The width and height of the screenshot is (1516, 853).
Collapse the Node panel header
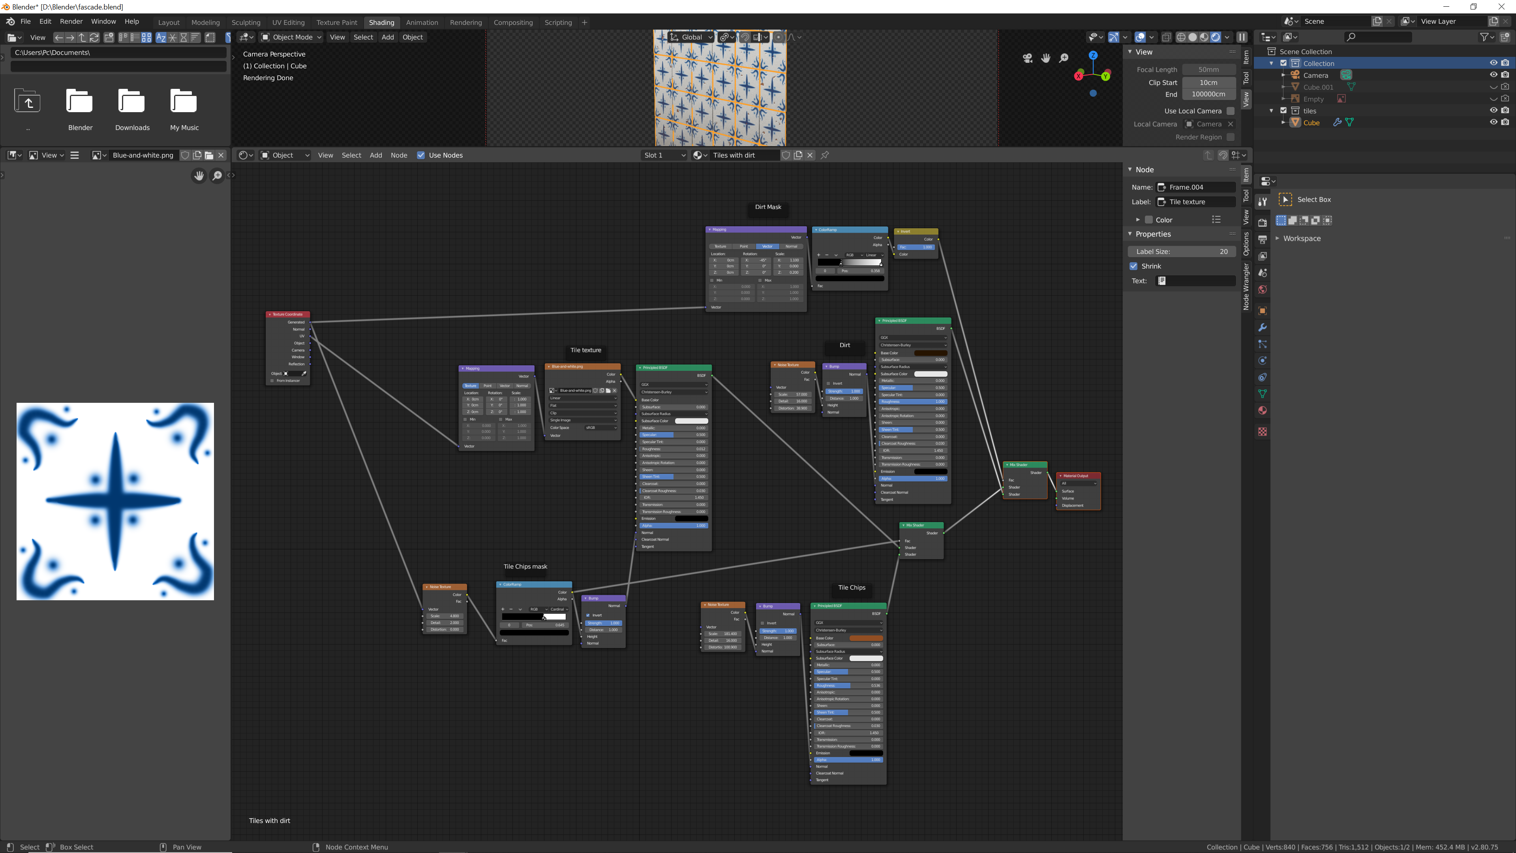1130,169
